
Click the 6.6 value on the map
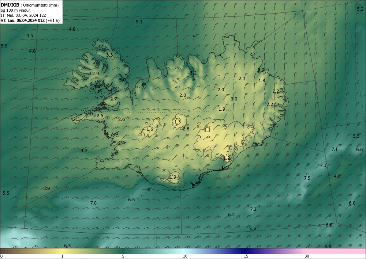tap(359, 150)
